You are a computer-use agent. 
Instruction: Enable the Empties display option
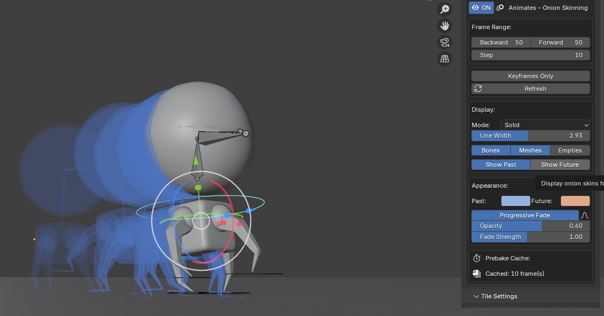point(570,150)
